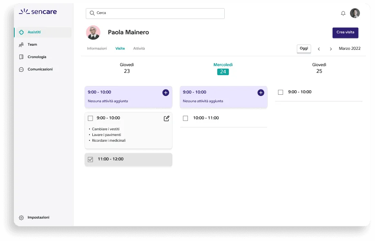This screenshot has height=241, width=375.
Task: Click 'Cambiare i vestiti' activity
Action: 106,129
